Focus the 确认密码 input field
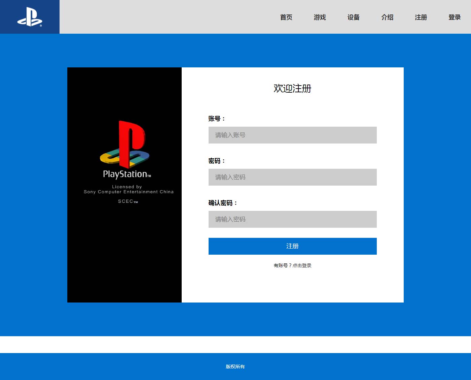The image size is (471, 380). [293, 219]
